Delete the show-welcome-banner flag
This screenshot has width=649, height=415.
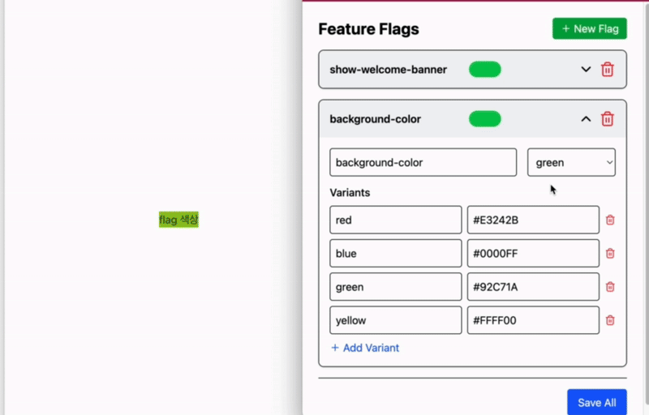point(607,70)
